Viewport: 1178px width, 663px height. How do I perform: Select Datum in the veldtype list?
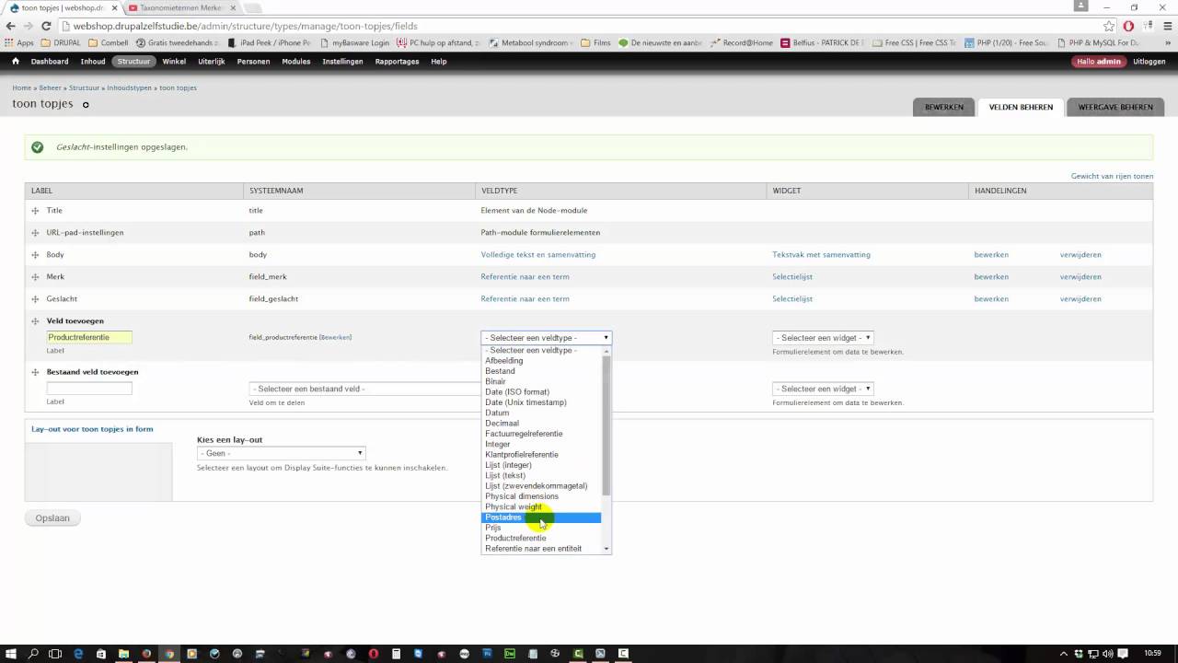click(x=542, y=413)
